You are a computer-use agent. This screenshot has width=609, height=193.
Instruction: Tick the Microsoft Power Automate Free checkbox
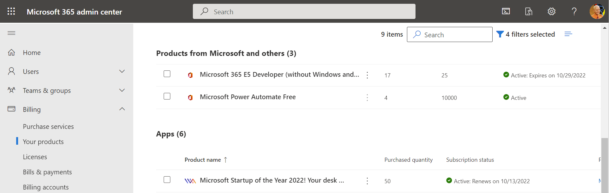167,96
